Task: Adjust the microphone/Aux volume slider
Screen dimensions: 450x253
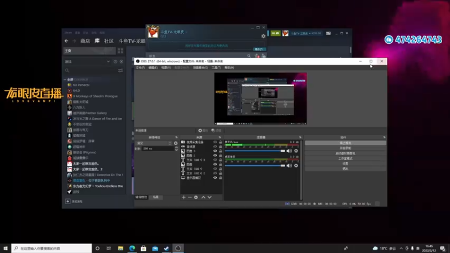Action: click(x=255, y=151)
